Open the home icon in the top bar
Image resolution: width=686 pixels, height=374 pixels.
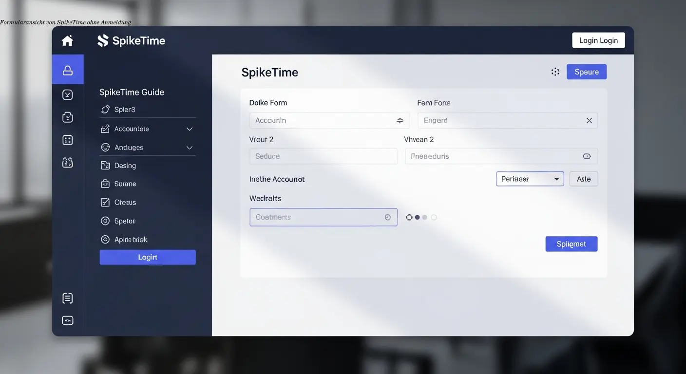click(x=67, y=40)
